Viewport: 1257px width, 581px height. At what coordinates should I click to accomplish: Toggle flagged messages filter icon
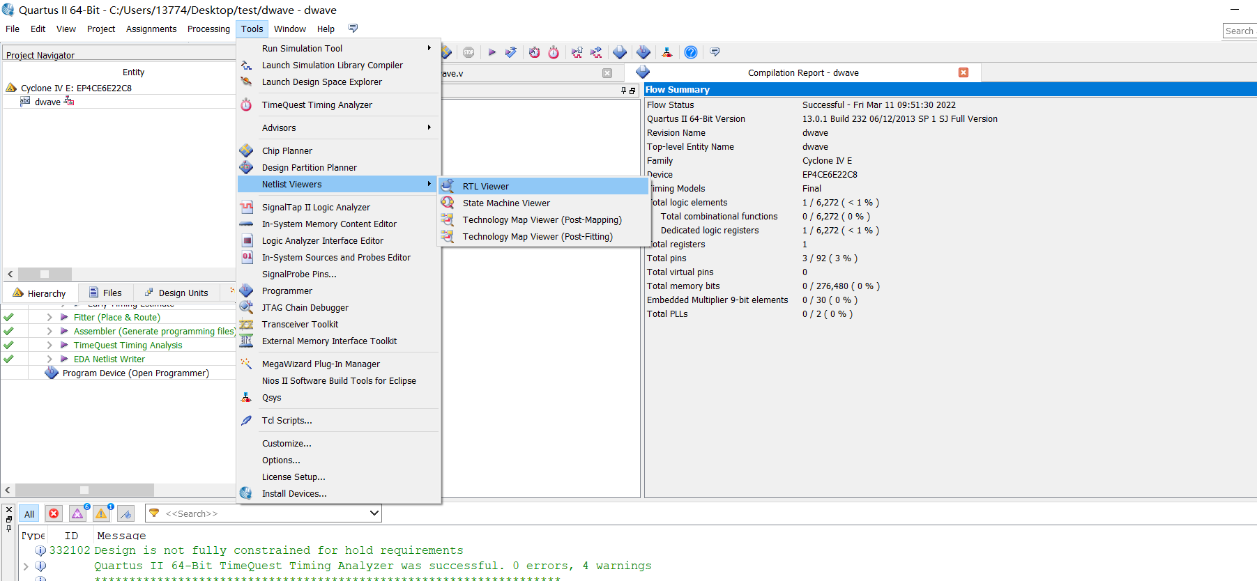click(125, 514)
